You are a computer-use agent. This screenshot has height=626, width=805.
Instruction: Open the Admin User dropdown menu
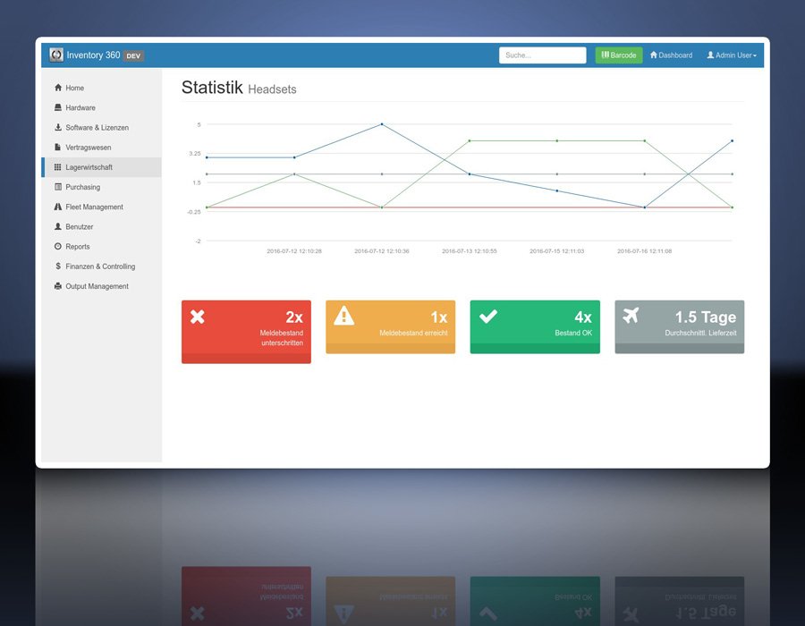coord(732,55)
